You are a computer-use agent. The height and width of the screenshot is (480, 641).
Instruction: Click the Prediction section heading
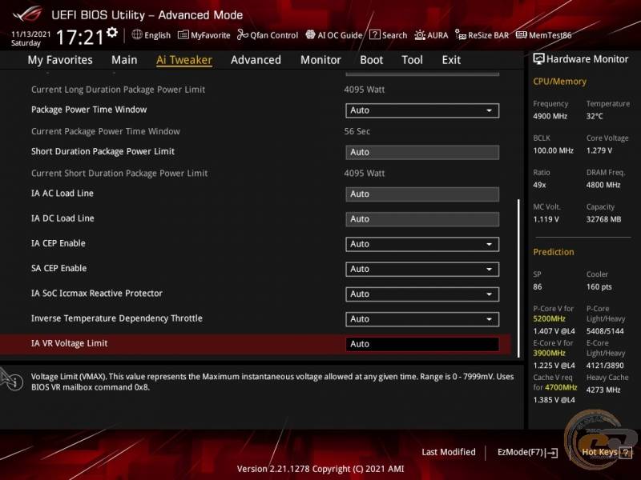(x=554, y=252)
